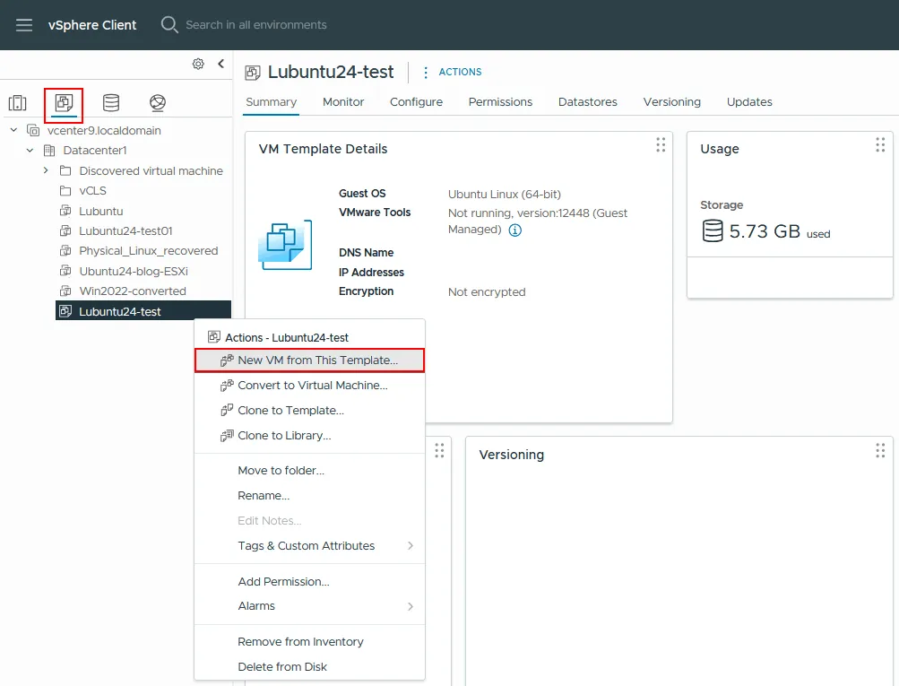The height and width of the screenshot is (686, 899).
Task: Select the Discovered virtual machine folder
Action: tap(151, 171)
